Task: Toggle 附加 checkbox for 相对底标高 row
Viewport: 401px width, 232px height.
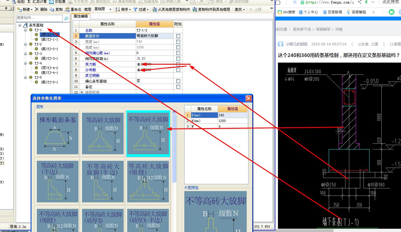Action: pyautogui.click(x=178, y=58)
